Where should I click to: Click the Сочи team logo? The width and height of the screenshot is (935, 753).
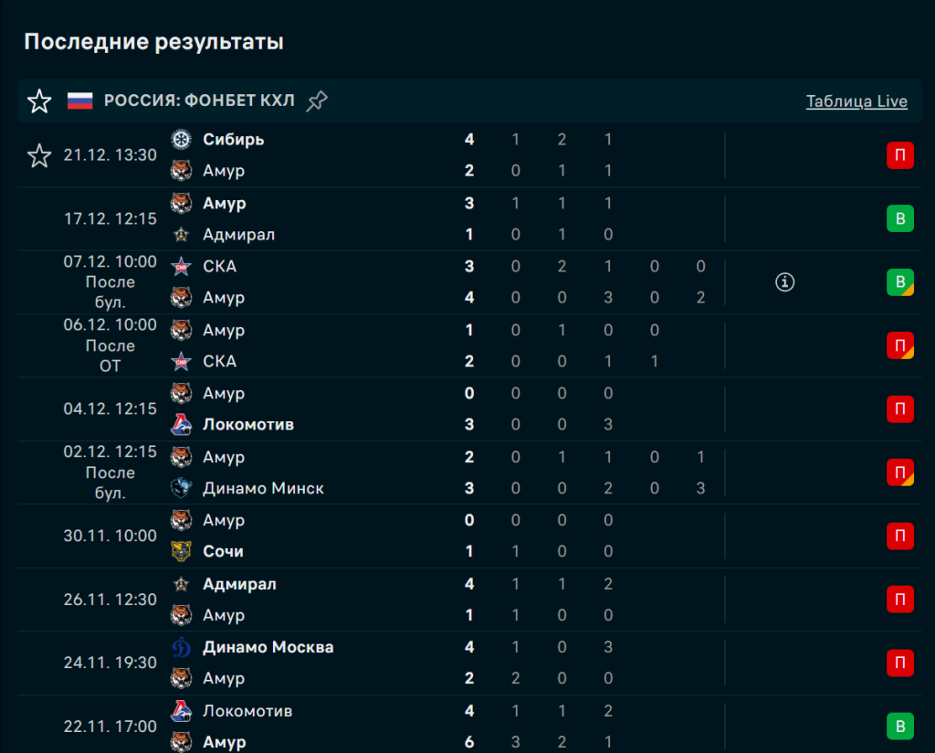point(182,551)
